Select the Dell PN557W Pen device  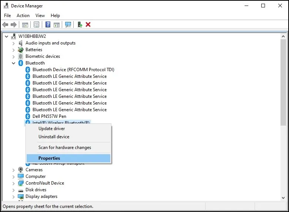(49, 116)
